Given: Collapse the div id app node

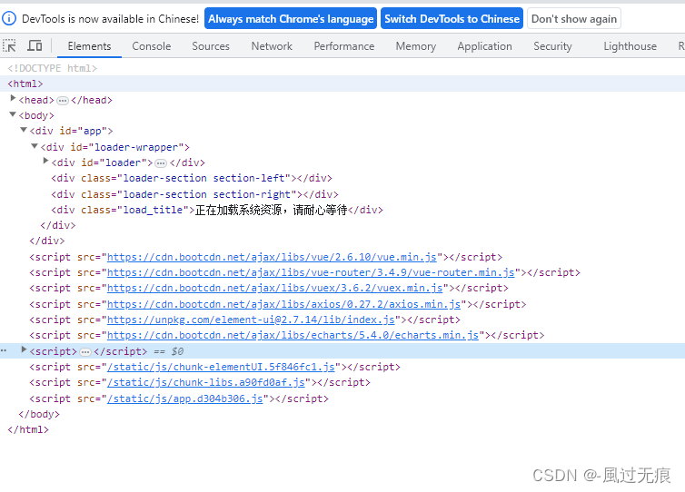Looking at the screenshot, I should point(24,130).
